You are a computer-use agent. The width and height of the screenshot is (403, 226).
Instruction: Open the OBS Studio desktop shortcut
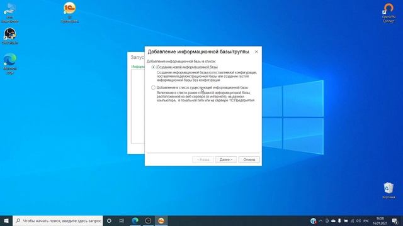tap(10, 36)
